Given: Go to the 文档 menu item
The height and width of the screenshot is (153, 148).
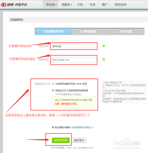Looking at the screenshot, I should click(x=80, y=5).
